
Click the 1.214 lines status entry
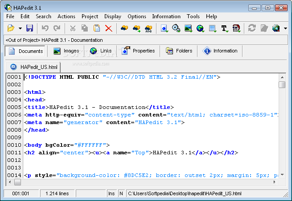pyautogui.click(x=57, y=193)
